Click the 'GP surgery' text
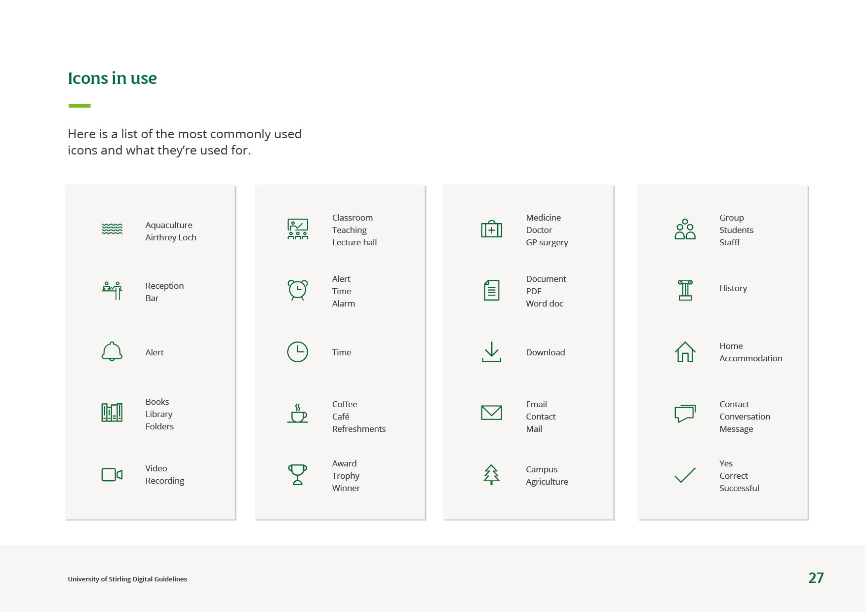 tap(547, 242)
